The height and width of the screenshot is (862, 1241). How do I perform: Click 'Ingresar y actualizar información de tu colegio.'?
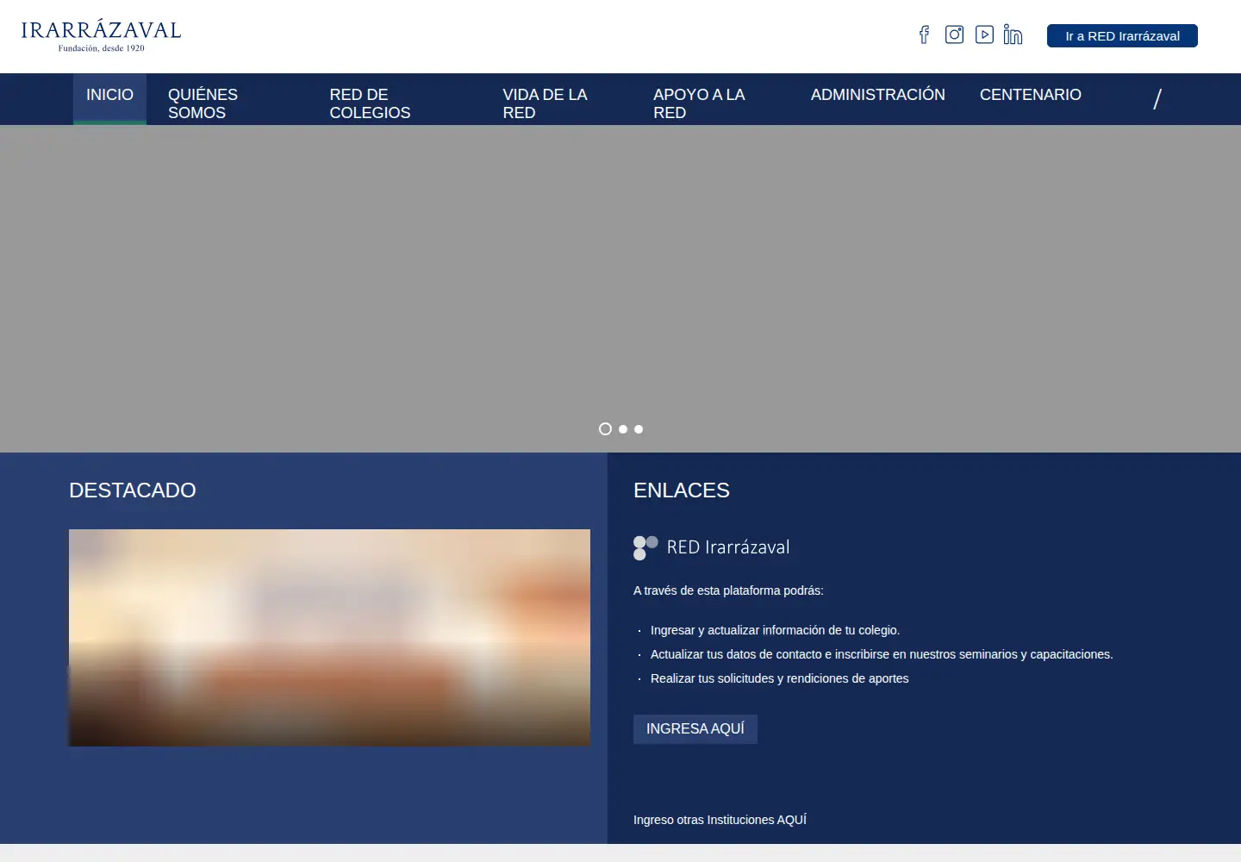(775, 630)
